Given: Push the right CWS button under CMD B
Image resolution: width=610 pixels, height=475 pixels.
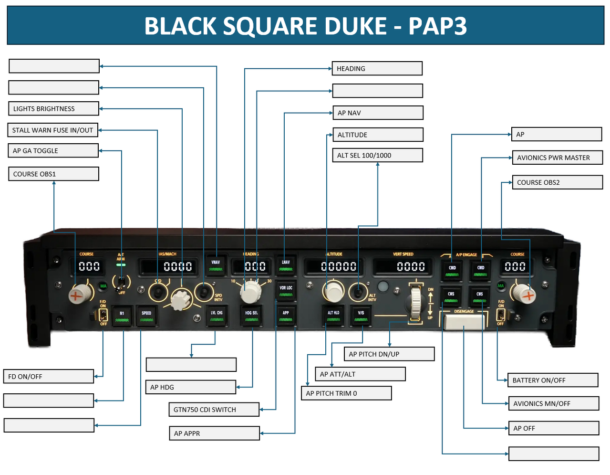Looking at the screenshot, I should [x=480, y=296].
